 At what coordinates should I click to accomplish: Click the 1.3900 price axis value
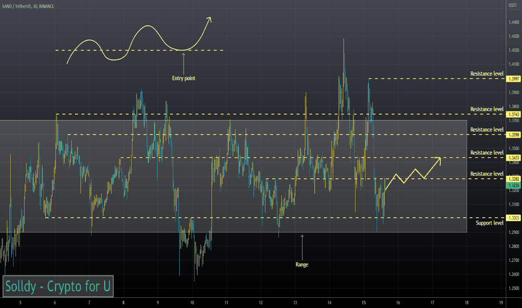(x=514, y=92)
